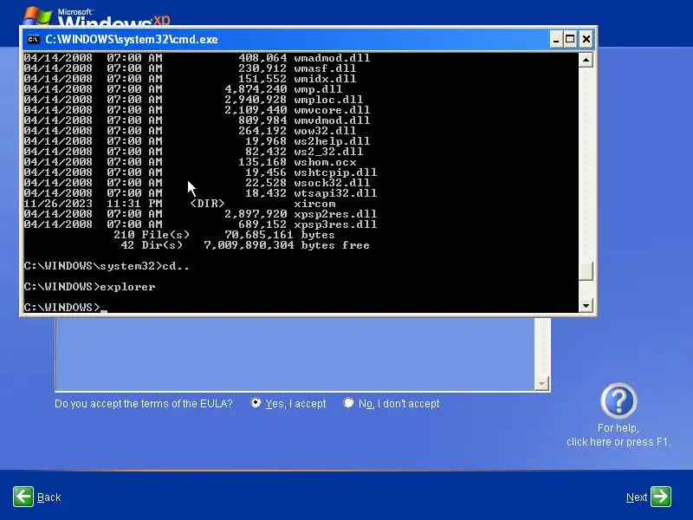Viewport: 693px width, 520px height.
Task: Click the wmidx.dll file name
Action: (325, 79)
